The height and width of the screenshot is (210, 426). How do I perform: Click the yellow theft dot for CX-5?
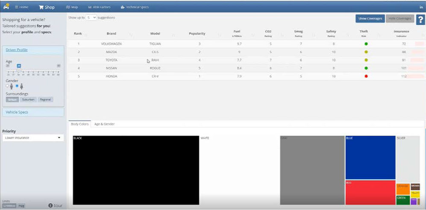click(x=366, y=52)
